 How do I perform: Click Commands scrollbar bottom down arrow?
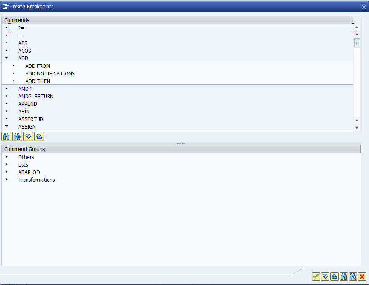[357, 127]
